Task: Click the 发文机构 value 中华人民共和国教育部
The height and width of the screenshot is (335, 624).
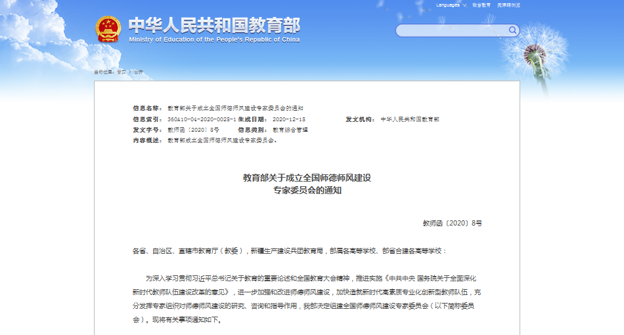Action: 410,119
